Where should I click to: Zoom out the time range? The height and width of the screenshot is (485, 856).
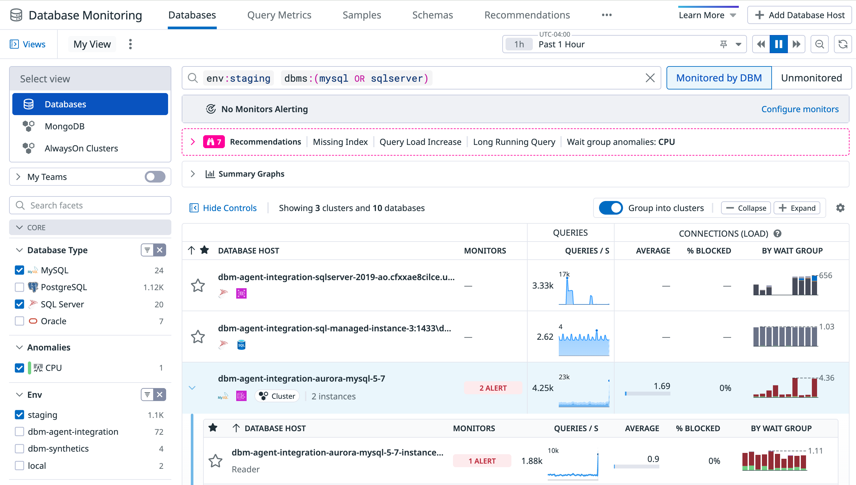820,44
